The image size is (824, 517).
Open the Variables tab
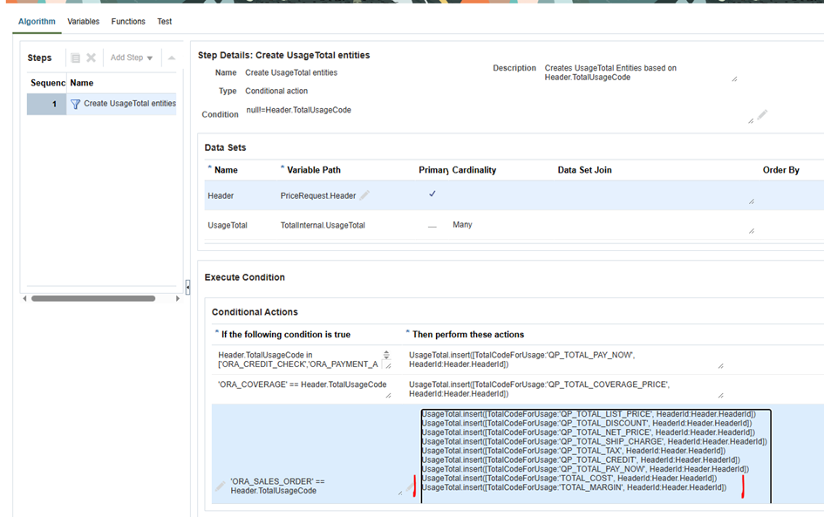pos(83,22)
